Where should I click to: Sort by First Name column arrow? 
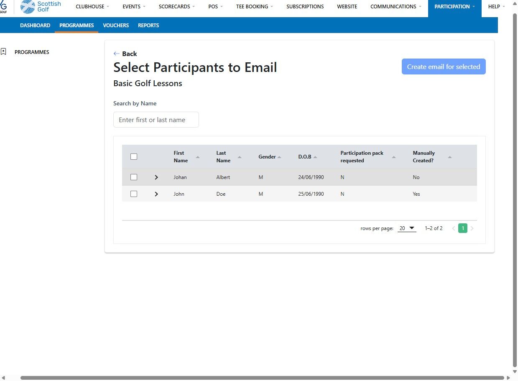click(x=198, y=157)
